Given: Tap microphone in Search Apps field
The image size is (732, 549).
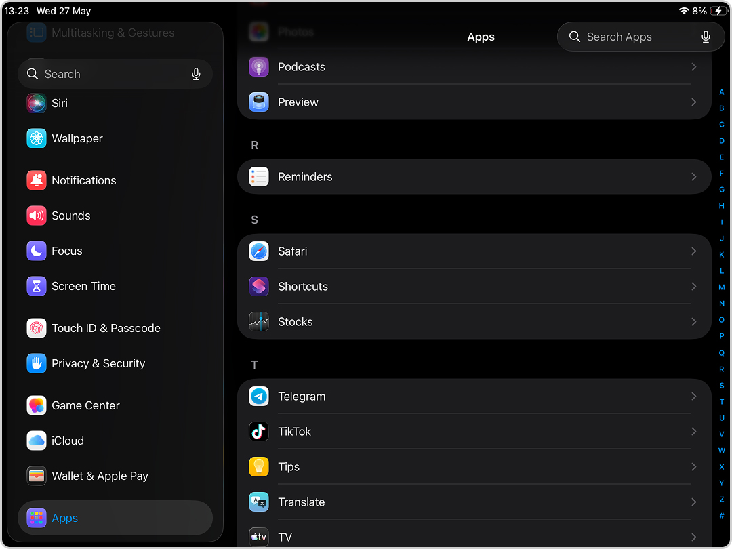Looking at the screenshot, I should point(706,37).
